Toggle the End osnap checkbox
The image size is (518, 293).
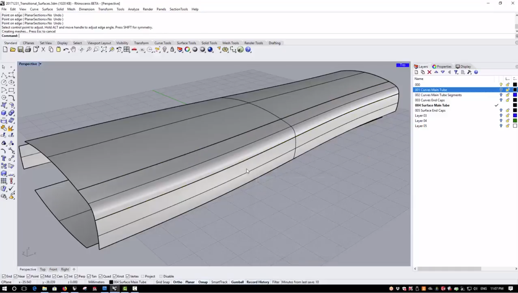pos(4,276)
